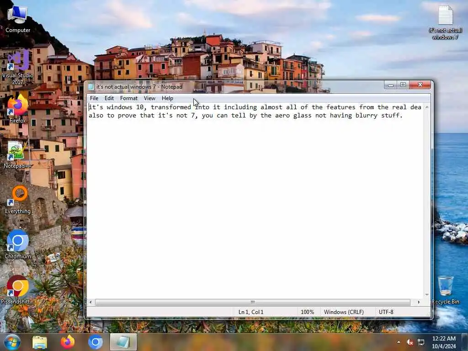Click 'Windows (CRLF)' in the status bar
The height and width of the screenshot is (351, 468).
click(344, 312)
